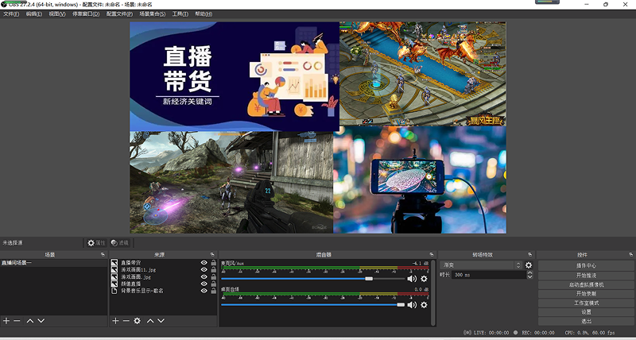Hide the 游戏画面11.jpg source via eye icon
The height and width of the screenshot is (340, 636).
204,269
